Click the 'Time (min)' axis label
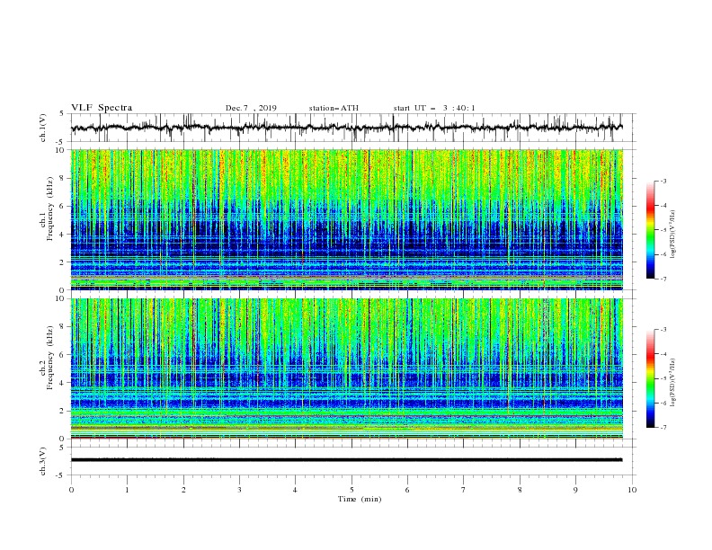 pyautogui.click(x=360, y=499)
